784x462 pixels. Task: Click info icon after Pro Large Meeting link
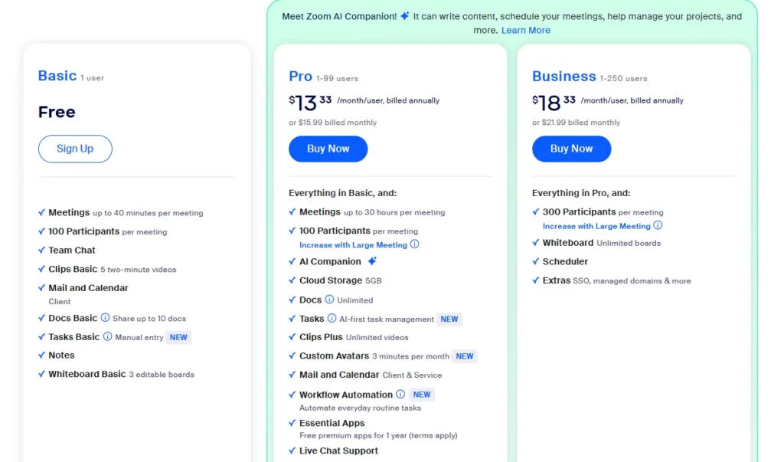[x=415, y=244]
